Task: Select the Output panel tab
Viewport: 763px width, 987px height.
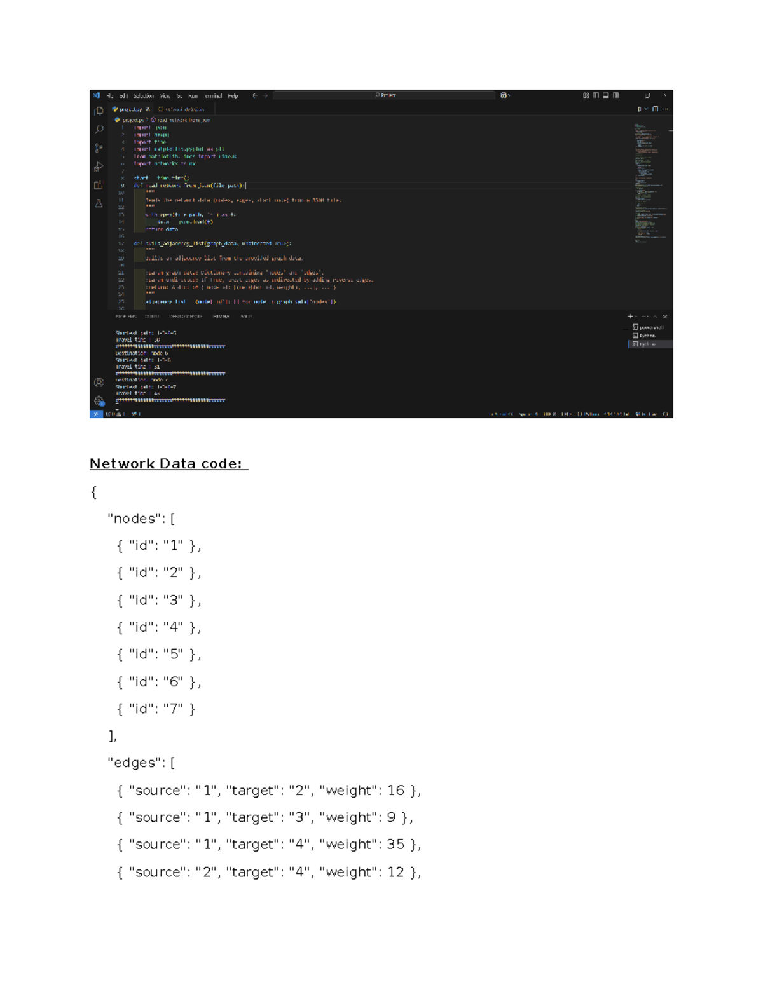Action: [x=152, y=316]
